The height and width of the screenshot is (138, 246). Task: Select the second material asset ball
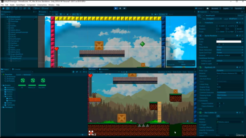(33, 80)
